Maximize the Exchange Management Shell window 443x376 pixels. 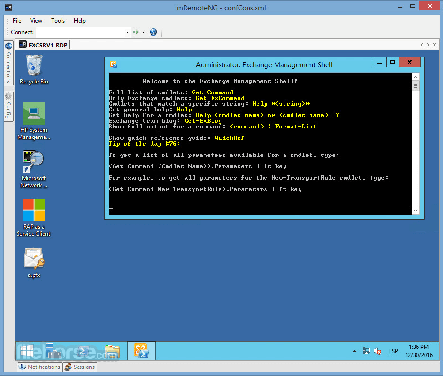(392, 62)
